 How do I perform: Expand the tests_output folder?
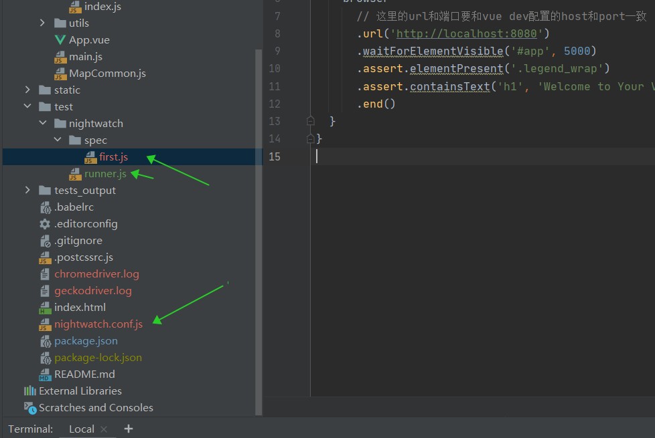point(27,190)
